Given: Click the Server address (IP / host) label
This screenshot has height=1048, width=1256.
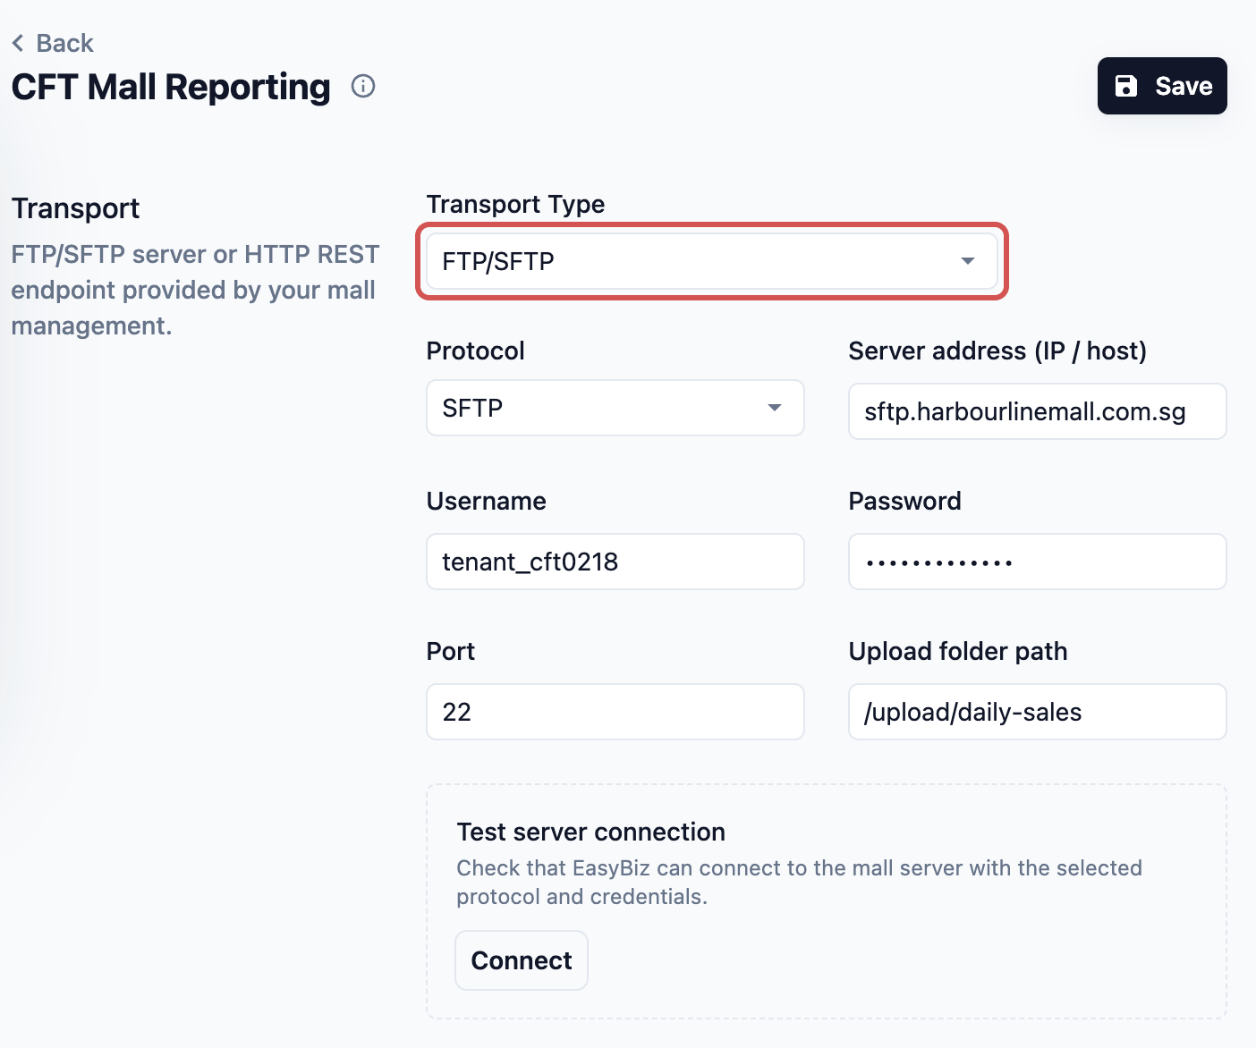Looking at the screenshot, I should pyautogui.click(x=997, y=351).
